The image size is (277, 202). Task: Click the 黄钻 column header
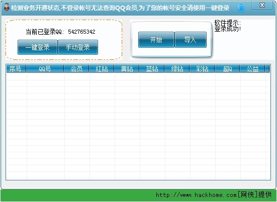(x=127, y=69)
